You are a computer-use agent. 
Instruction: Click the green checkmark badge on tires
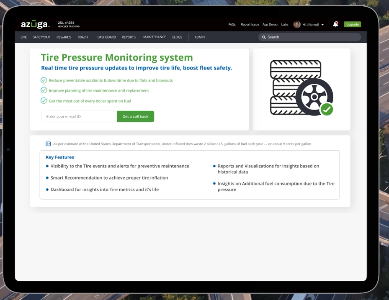tap(327, 109)
